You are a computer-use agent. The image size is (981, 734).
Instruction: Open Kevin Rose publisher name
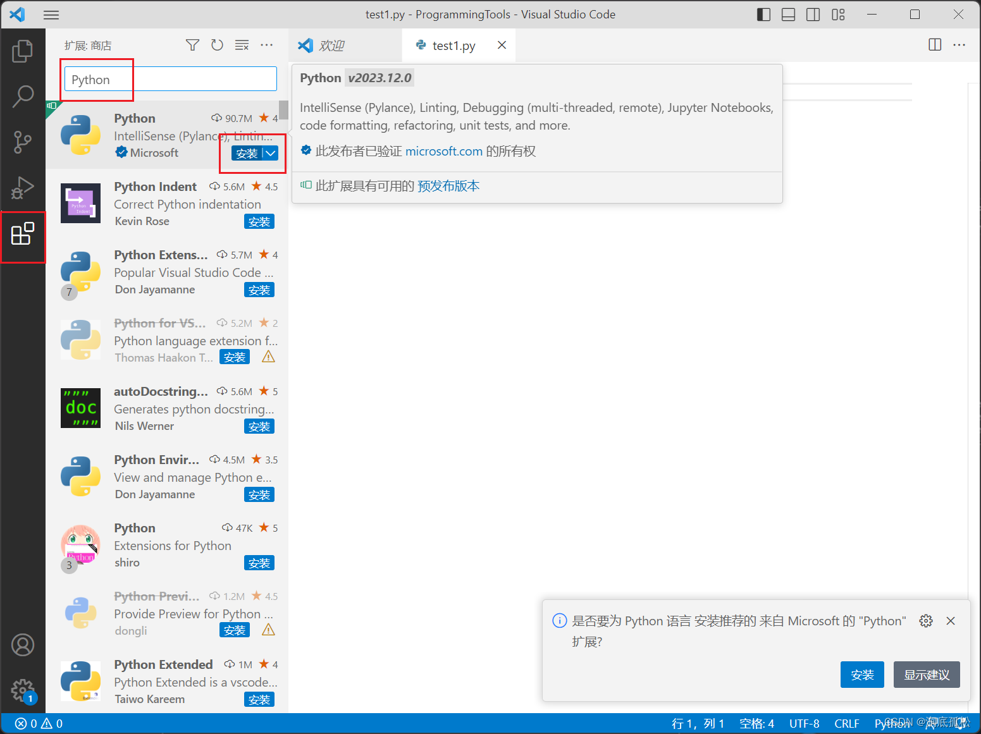coord(142,221)
